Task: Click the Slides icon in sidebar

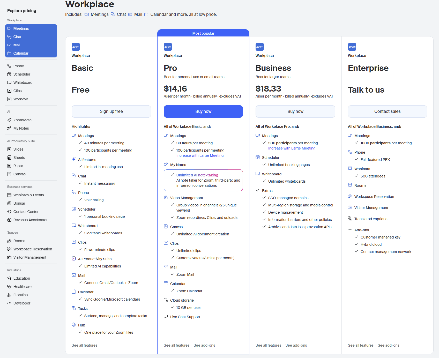Action: point(9,149)
